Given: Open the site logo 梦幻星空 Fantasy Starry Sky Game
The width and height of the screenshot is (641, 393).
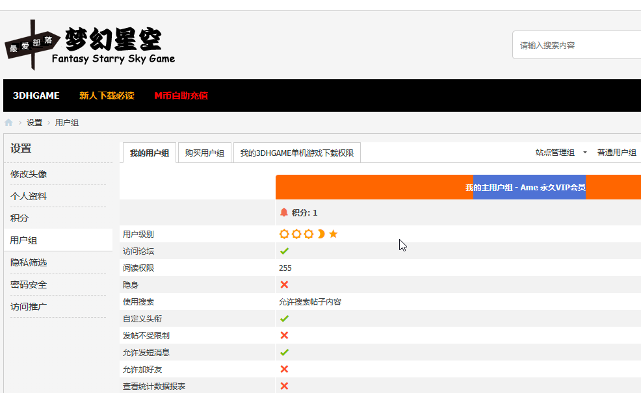Looking at the screenshot, I should [90, 45].
